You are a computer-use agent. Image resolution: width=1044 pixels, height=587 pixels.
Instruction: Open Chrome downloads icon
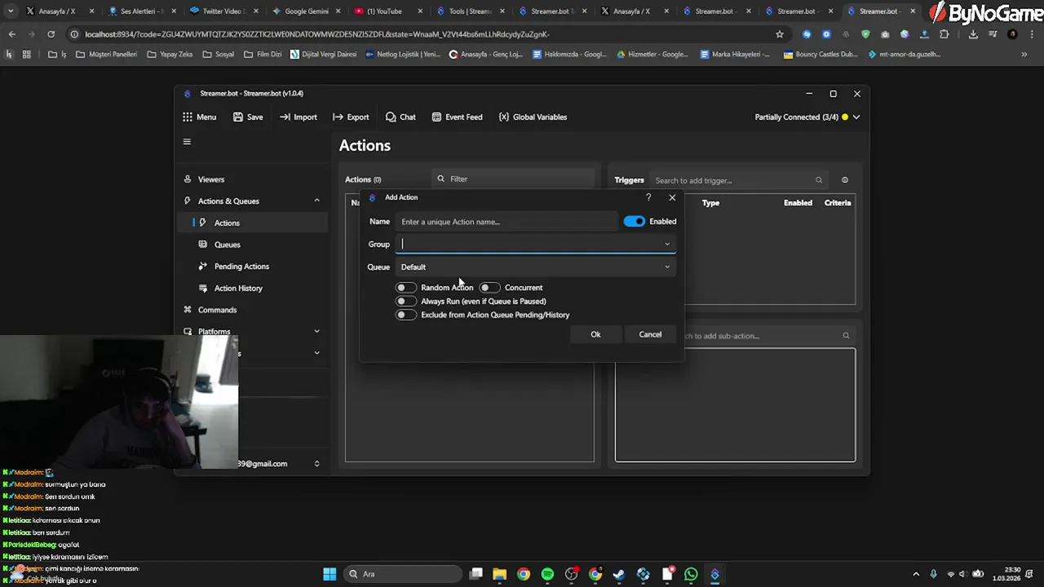point(973,34)
